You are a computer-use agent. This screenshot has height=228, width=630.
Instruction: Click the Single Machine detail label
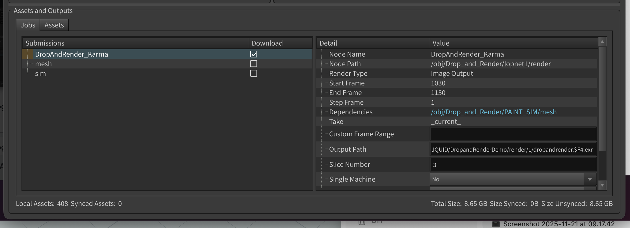[x=352, y=179]
